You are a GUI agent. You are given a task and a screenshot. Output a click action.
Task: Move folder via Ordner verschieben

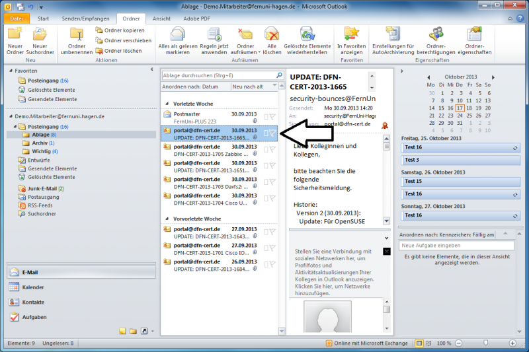124,40
